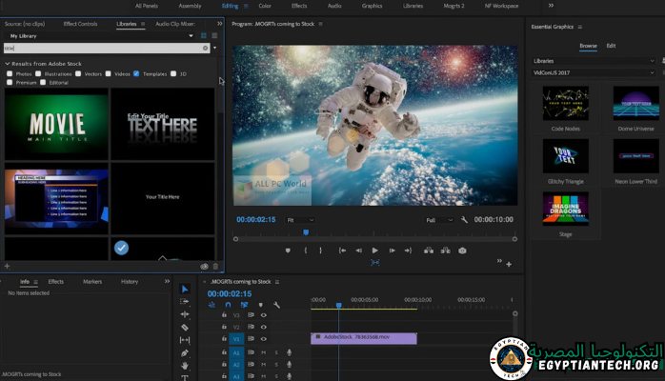
Task: Toggle V2 track visibility eye
Action: (264, 327)
